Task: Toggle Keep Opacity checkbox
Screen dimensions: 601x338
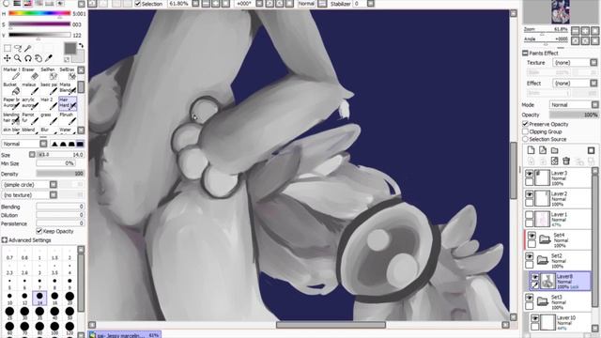Action: pos(39,231)
